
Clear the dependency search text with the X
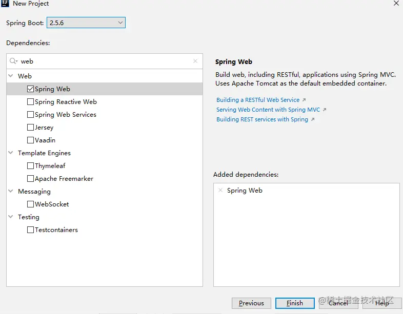tap(195, 61)
